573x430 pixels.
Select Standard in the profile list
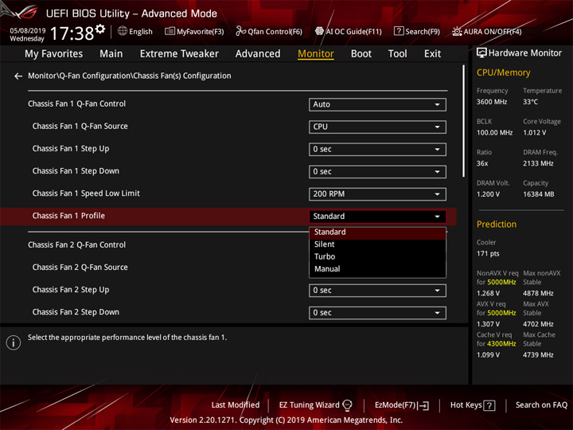pyautogui.click(x=377, y=233)
